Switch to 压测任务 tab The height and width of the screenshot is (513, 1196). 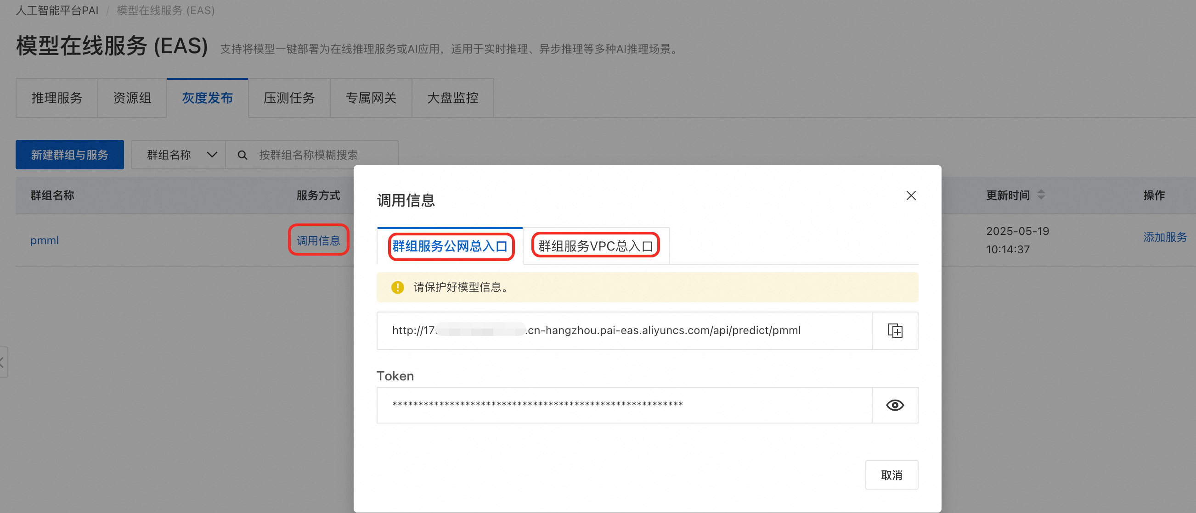(289, 98)
